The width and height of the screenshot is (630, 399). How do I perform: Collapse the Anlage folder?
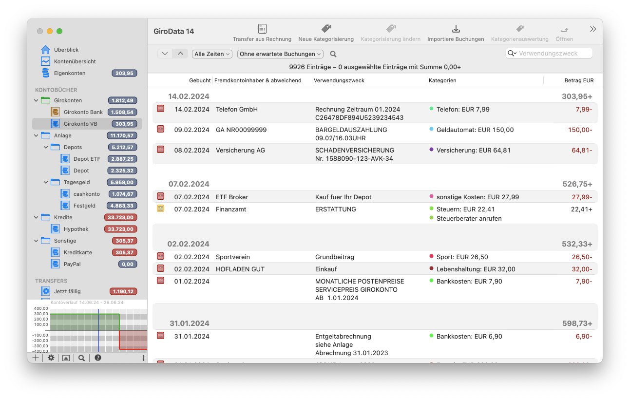point(36,135)
